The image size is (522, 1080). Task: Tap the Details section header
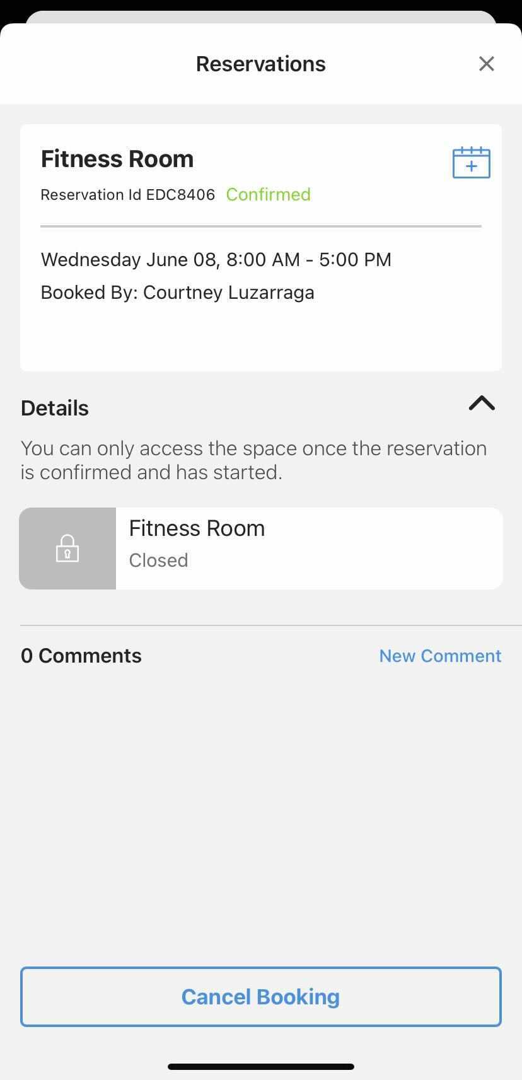coord(55,408)
